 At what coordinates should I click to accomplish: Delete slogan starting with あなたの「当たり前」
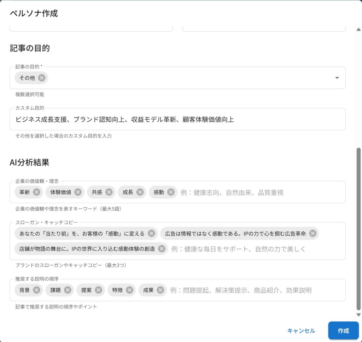point(151,234)
